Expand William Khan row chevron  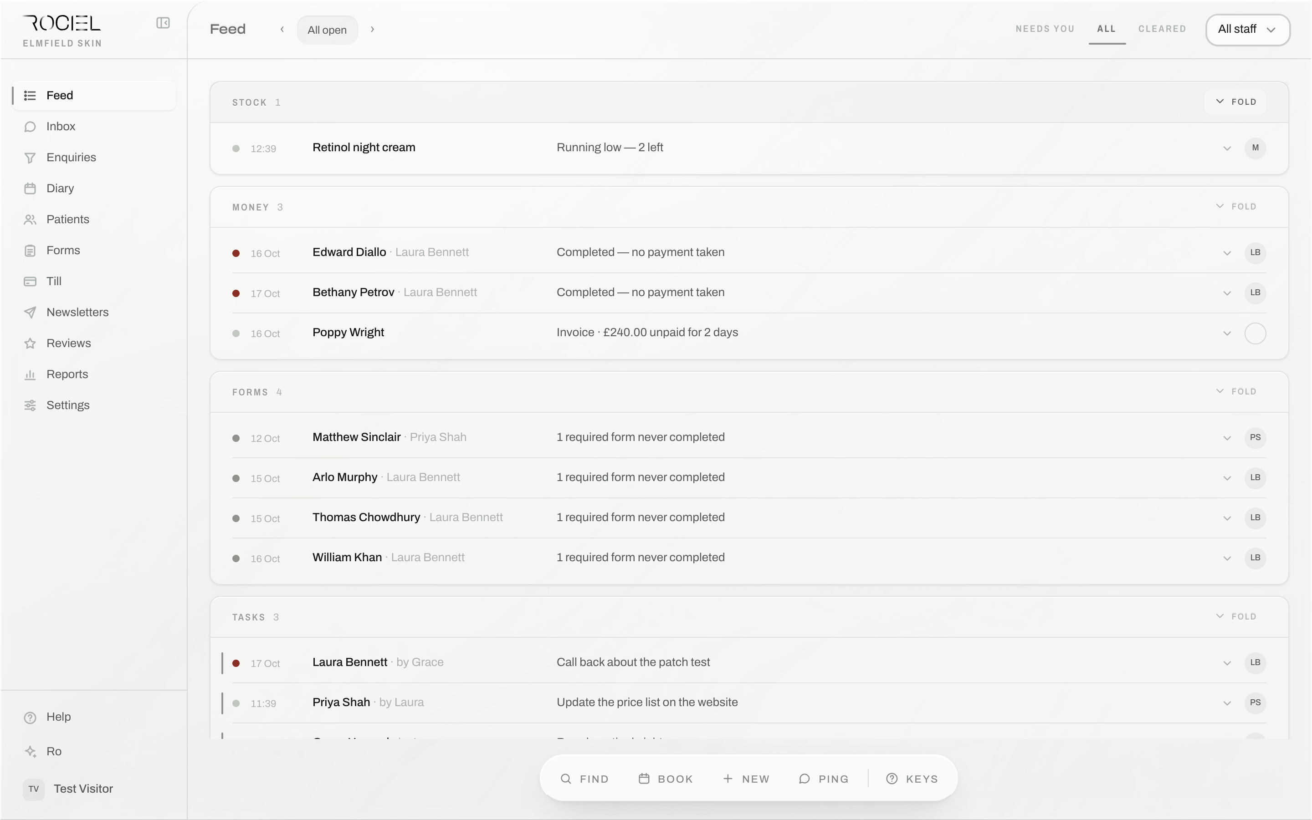click(1227, 559)
